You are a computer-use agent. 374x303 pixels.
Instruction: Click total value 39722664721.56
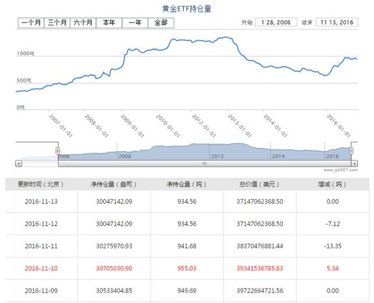[260, 291]
